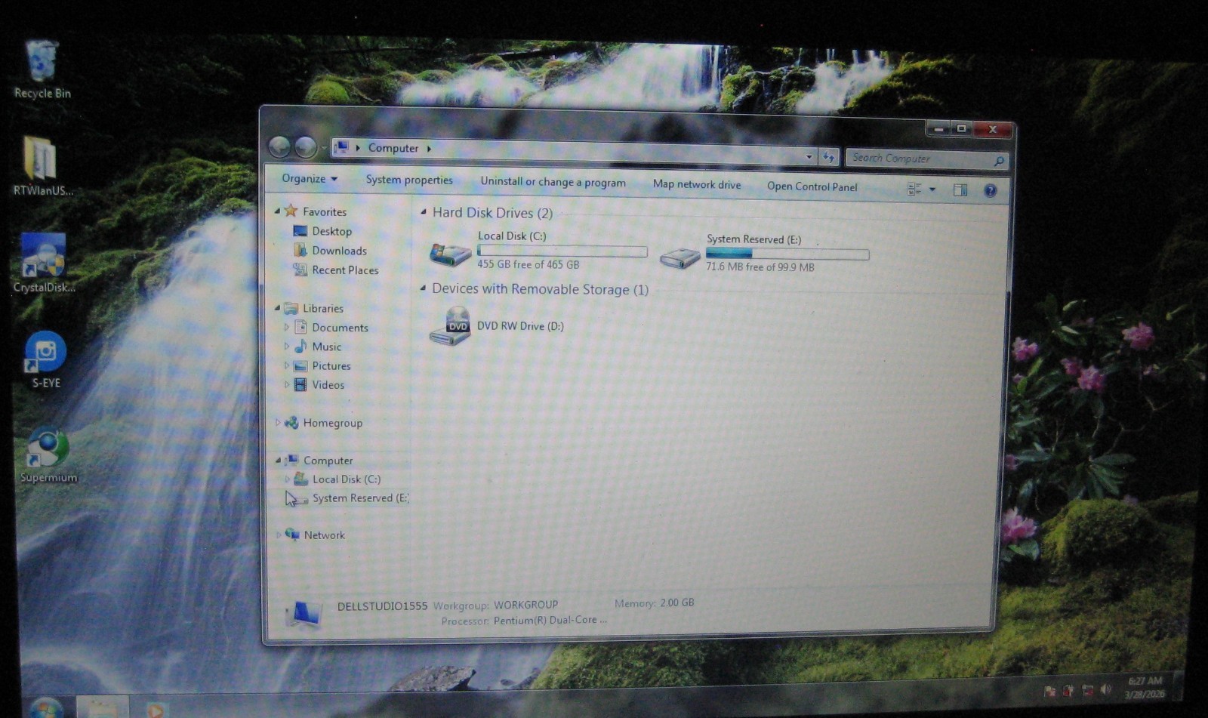
Task: Click the Downloads folder icon in sidebar
Action: (x=300, y=250)
